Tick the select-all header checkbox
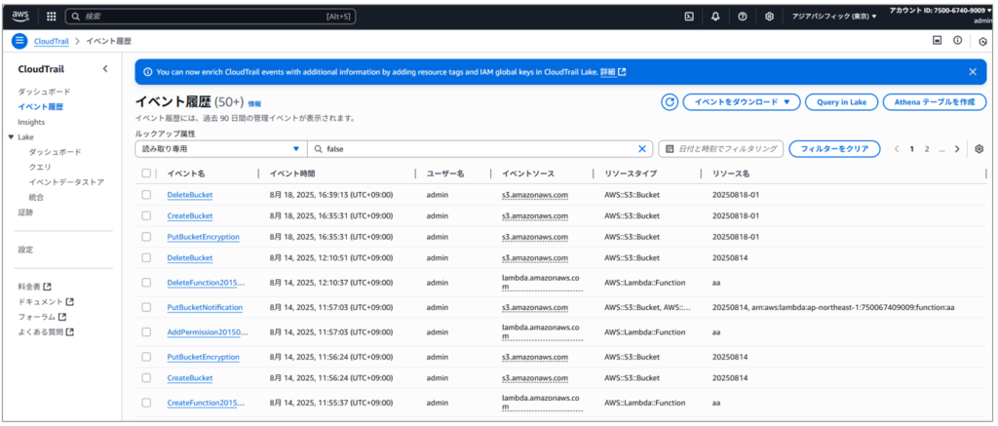998x426 pixels. tap(146, 174)
